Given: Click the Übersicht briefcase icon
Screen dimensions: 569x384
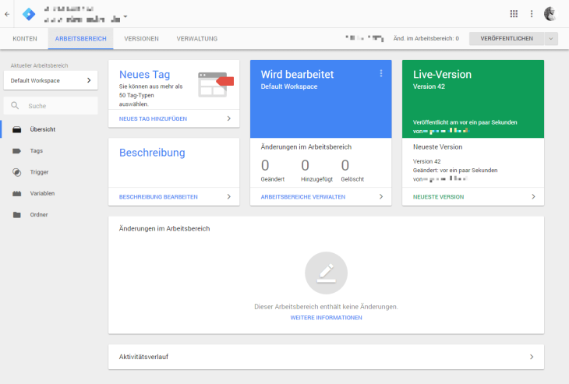Looking at the screenshot, I should [16, 129].
